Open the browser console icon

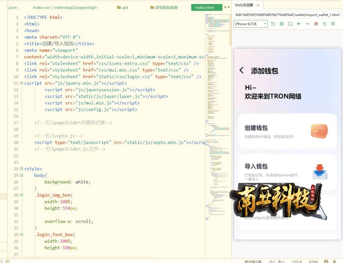(x=290, y=24)
